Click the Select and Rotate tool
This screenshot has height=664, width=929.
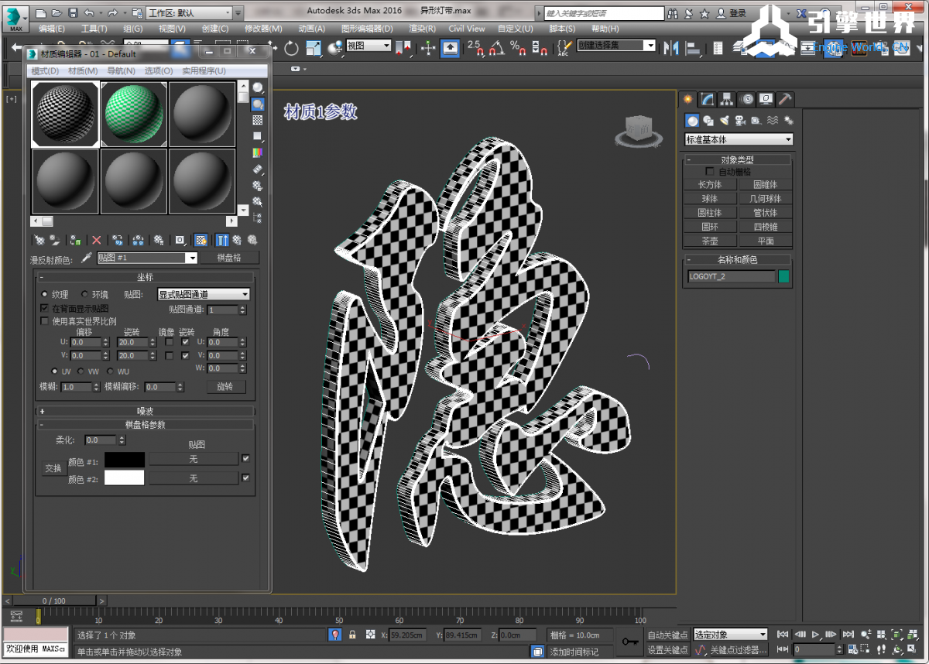coord(291,48)
